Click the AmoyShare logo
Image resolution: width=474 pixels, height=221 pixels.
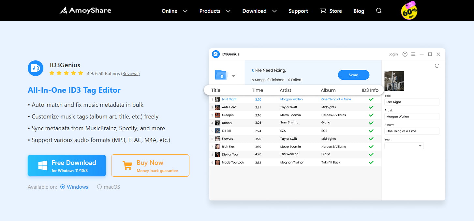click(x=85, y=10)
